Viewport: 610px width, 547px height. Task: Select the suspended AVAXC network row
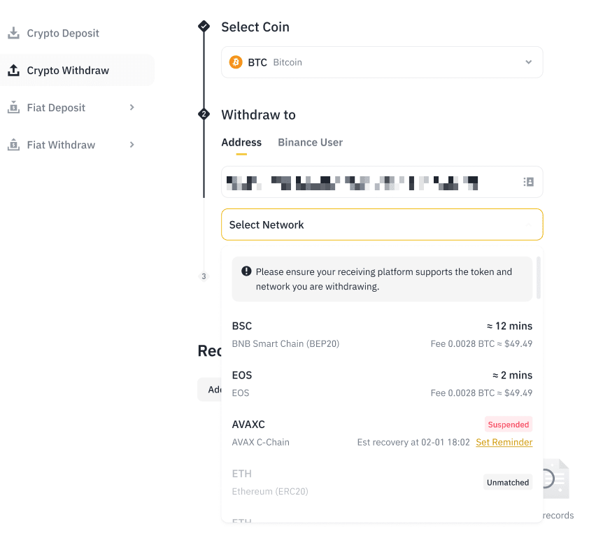(382, 433)
